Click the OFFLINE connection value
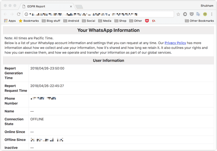 coord(37,119)
